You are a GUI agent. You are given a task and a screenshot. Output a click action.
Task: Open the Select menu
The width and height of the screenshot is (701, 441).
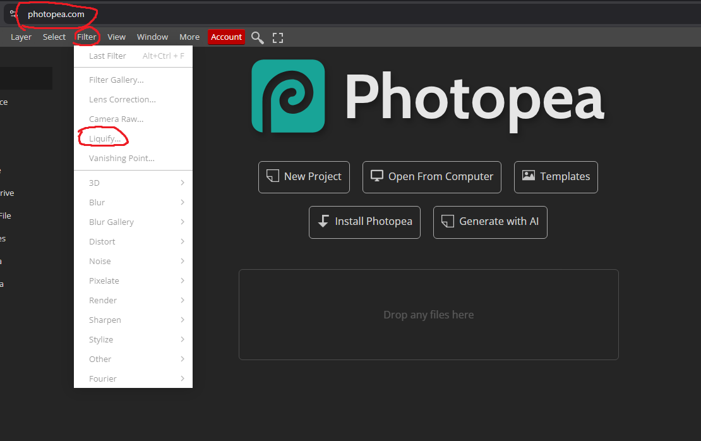click(x=54, y=37)
